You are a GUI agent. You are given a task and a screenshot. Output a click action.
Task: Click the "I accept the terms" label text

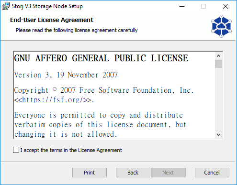coord(71,150)
